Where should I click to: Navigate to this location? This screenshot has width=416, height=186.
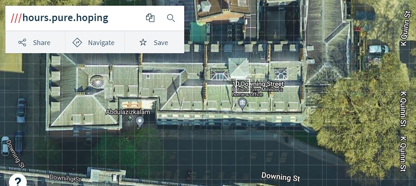click(95, 42)
